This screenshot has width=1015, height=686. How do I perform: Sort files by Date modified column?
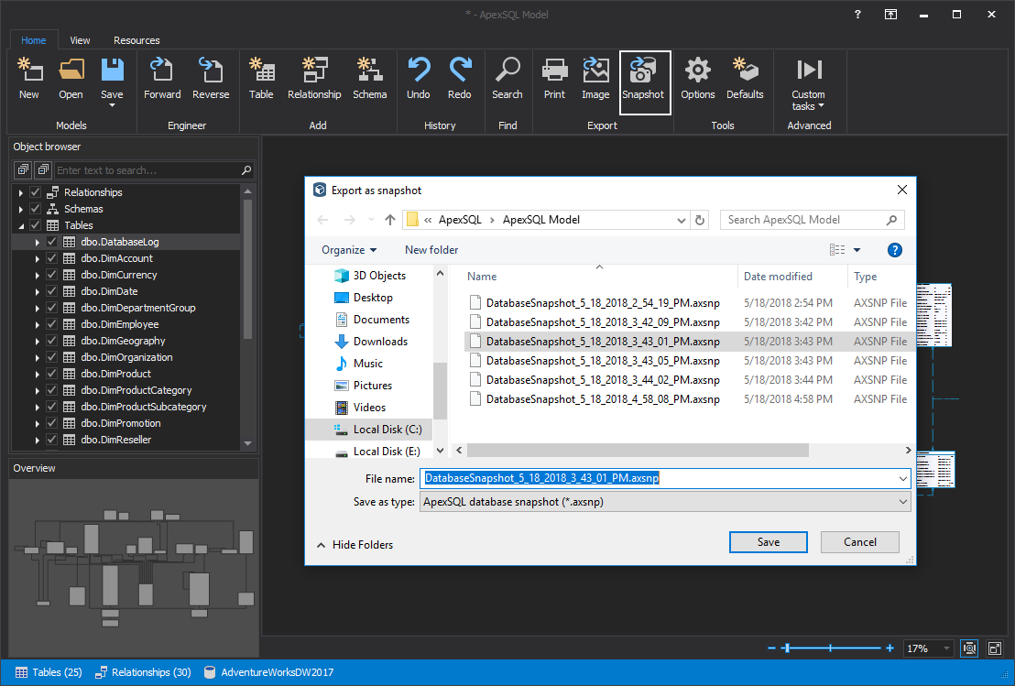778,277
